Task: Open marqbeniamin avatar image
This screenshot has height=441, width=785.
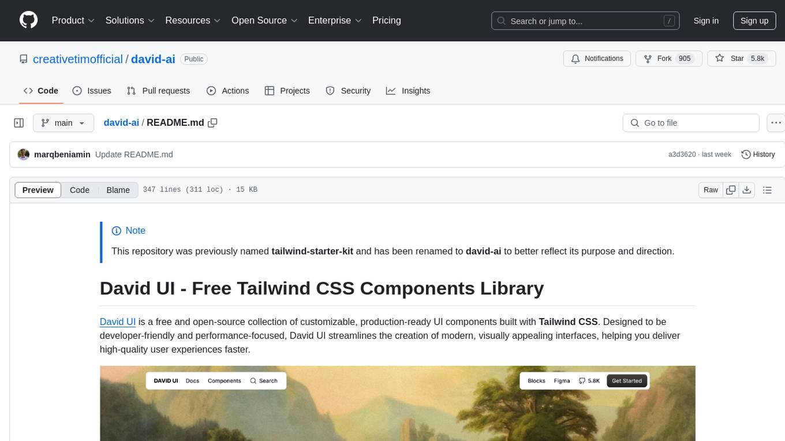Action: [24, 155]
